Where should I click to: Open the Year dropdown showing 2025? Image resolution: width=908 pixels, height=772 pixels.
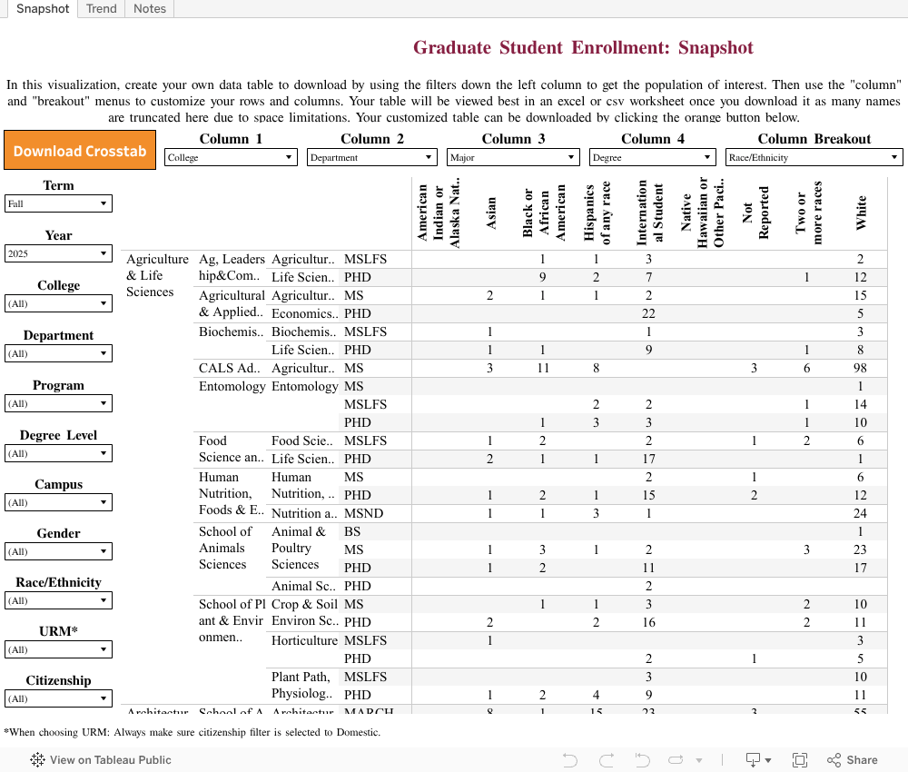coord(58,253)
